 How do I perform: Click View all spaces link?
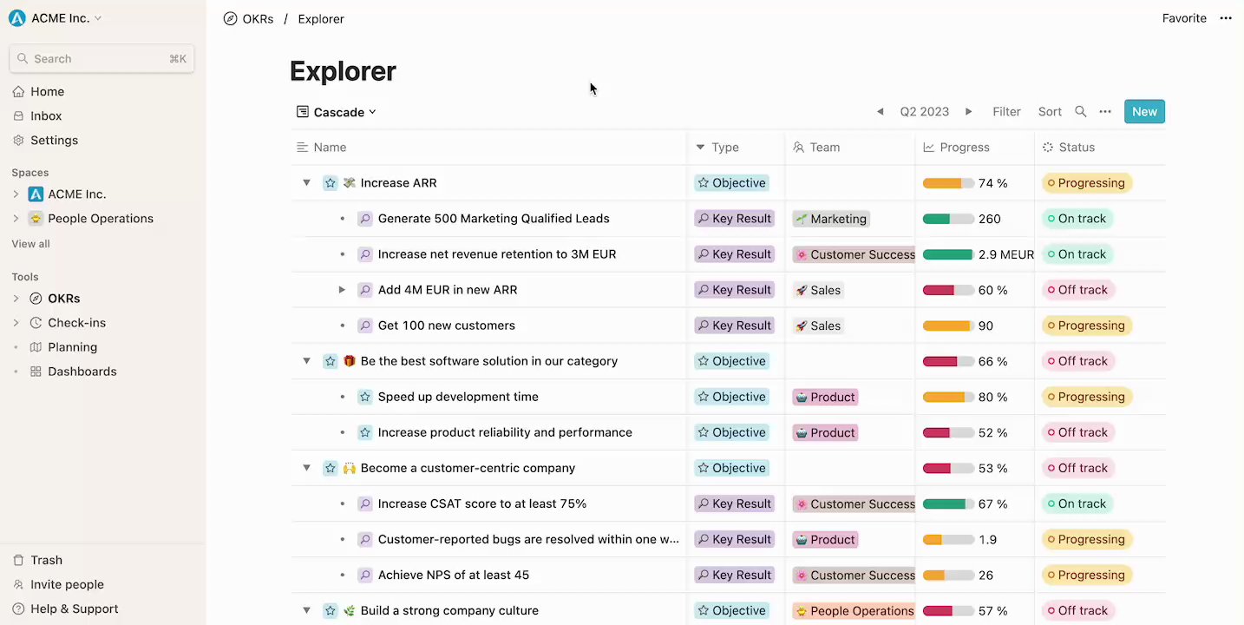point(31,244)
